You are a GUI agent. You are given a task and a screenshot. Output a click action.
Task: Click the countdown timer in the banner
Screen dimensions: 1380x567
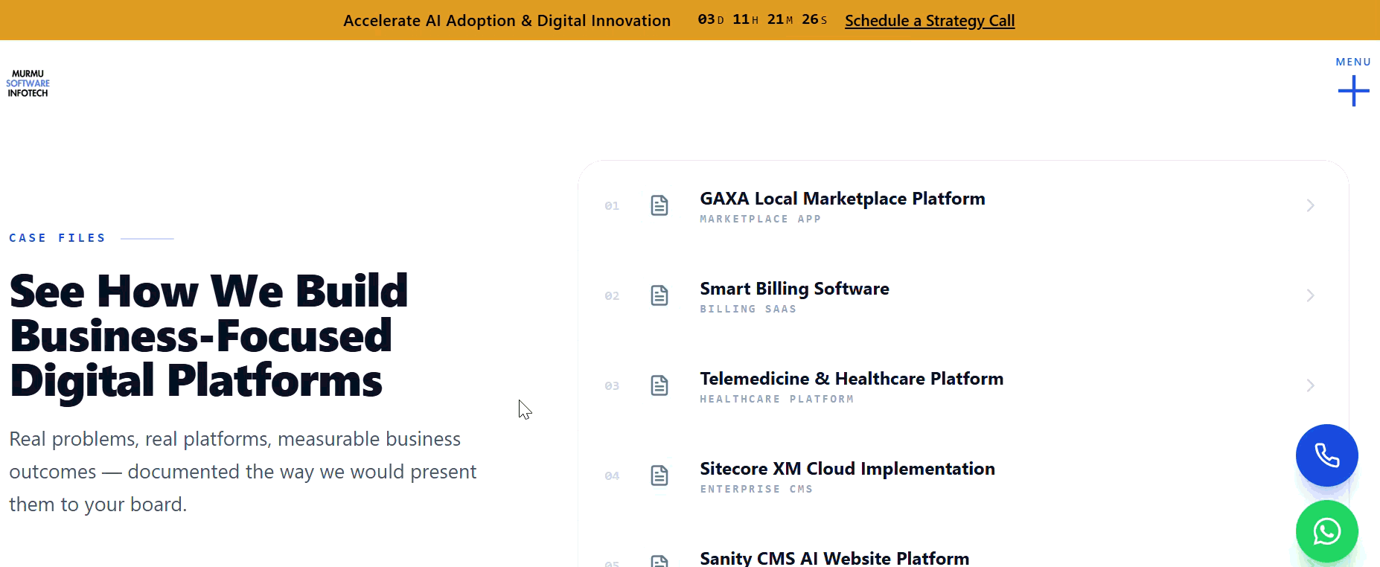(762, 20)
